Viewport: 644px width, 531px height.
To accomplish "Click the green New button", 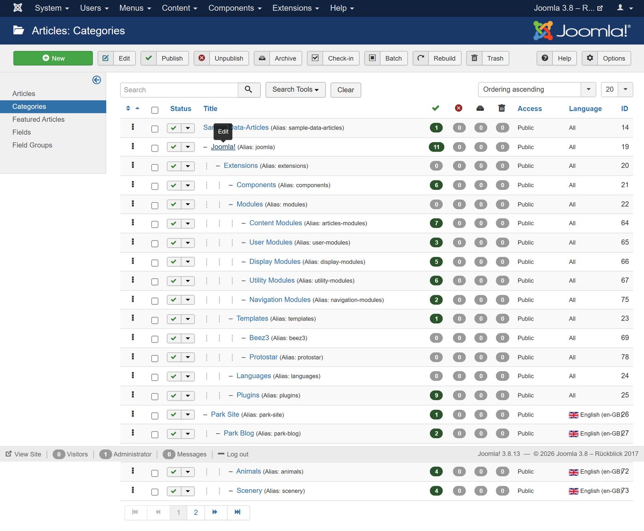I will coord(53,58).
